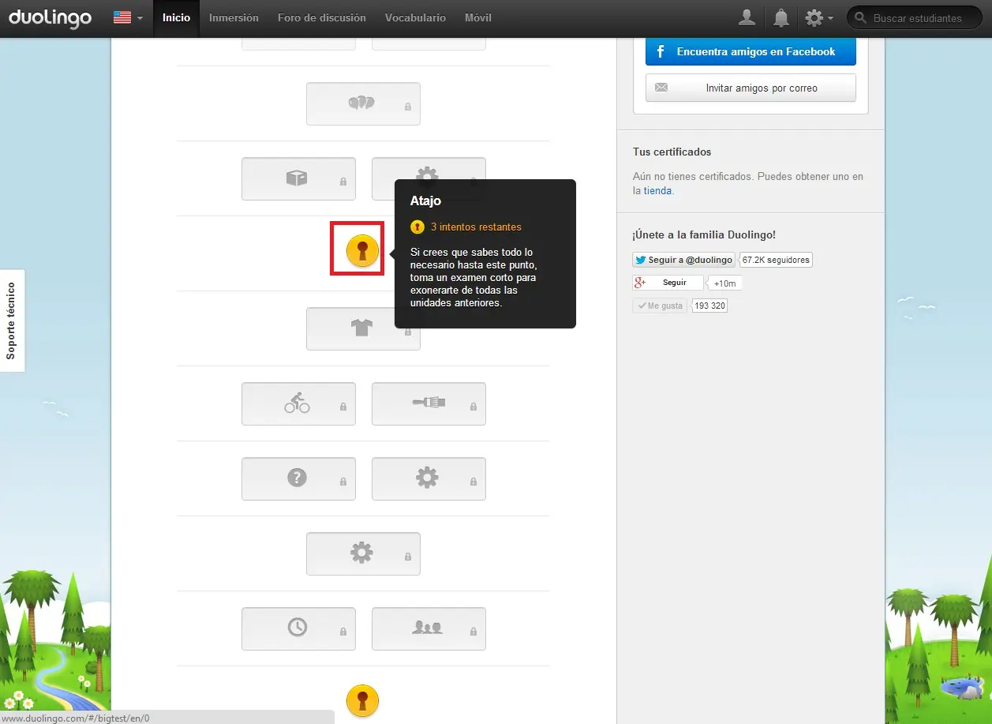The height and width of the screenshot is (724, 992).
Task: Click the +10m Google+ count
Action: (724, 283)
